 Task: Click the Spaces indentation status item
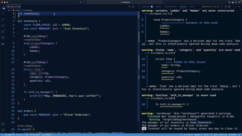tap(198, 134)
